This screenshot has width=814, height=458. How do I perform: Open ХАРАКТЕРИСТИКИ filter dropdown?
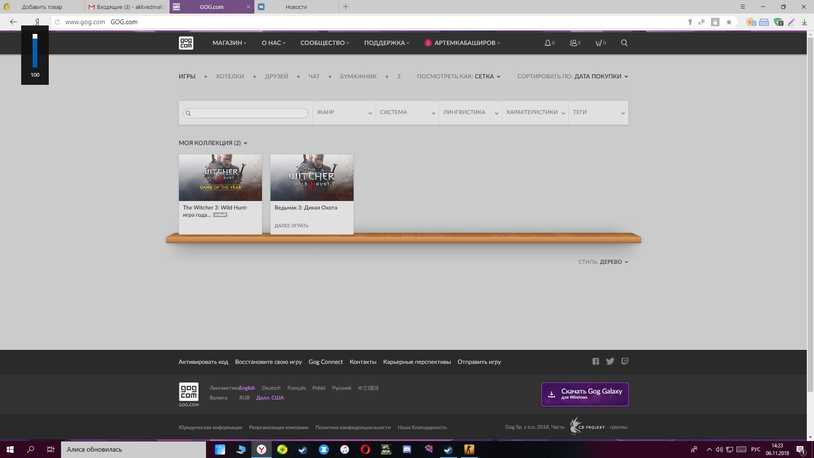click(x=535, y=112)
